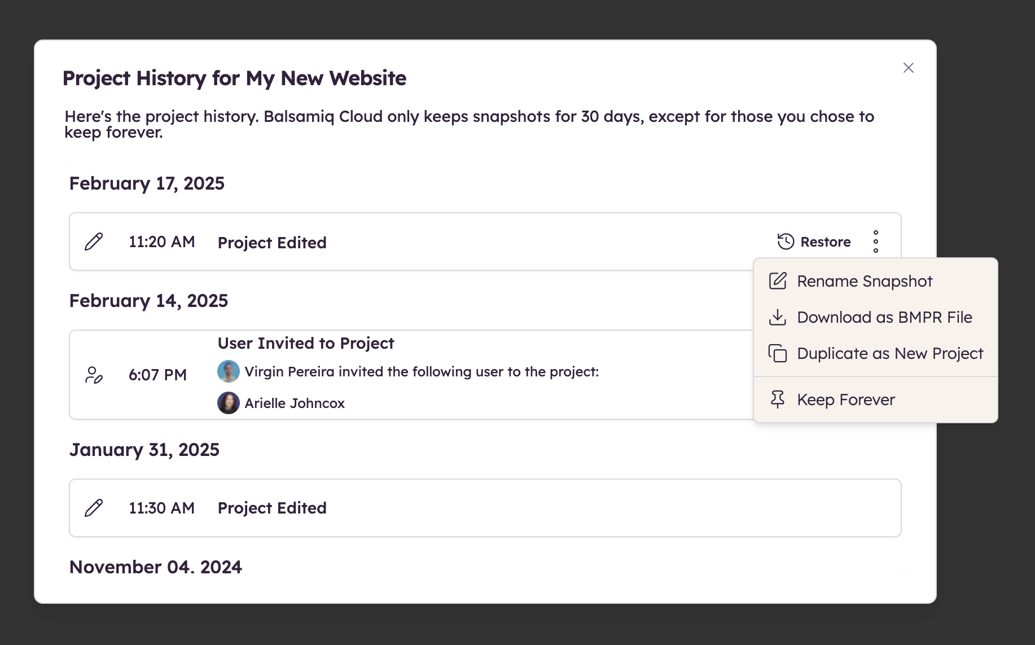Click Arielle Johncox's avatar photo

tap(228, 403)
